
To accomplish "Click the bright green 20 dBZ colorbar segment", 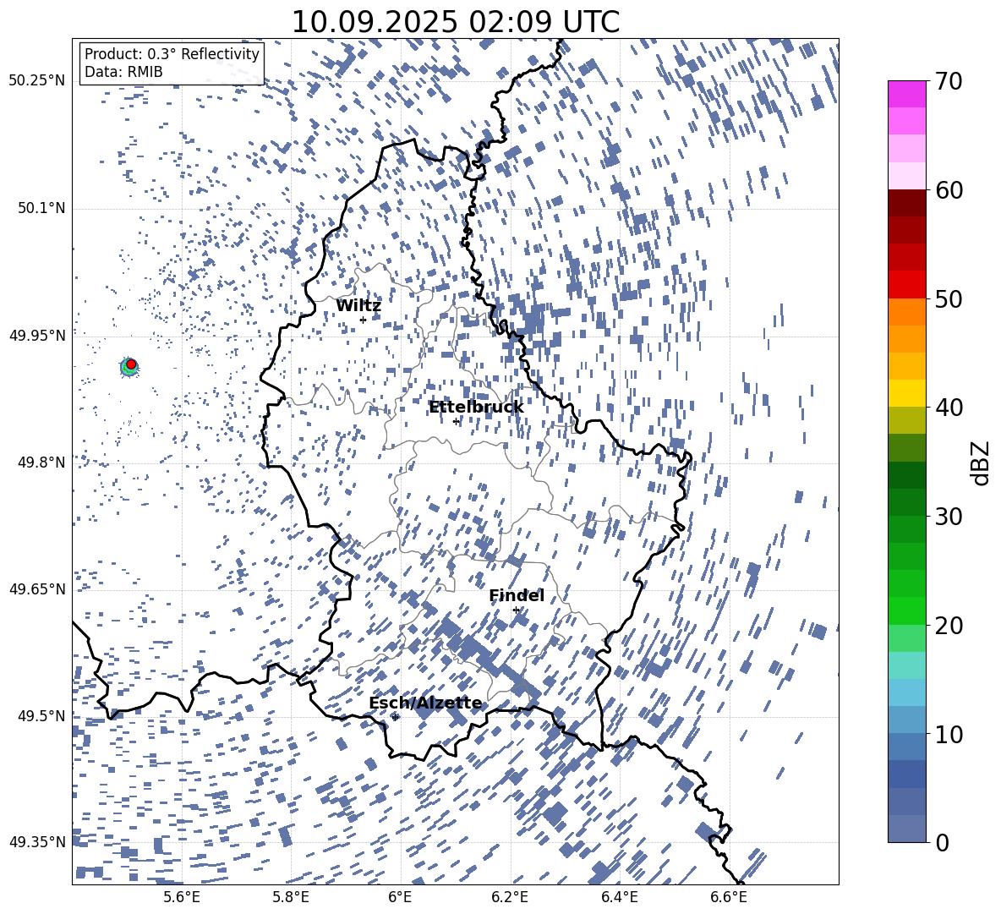I will click(907, 610).
